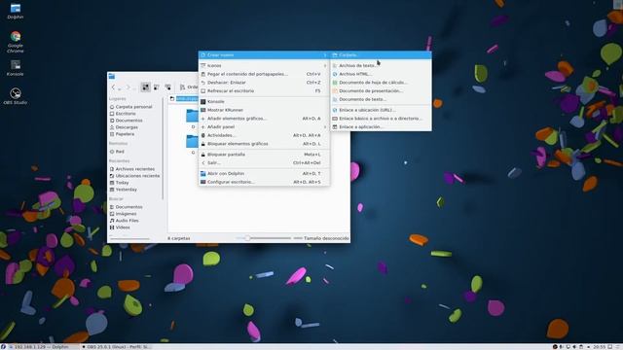Choose Enlace básico a archivo o directorio

[382, 119]
